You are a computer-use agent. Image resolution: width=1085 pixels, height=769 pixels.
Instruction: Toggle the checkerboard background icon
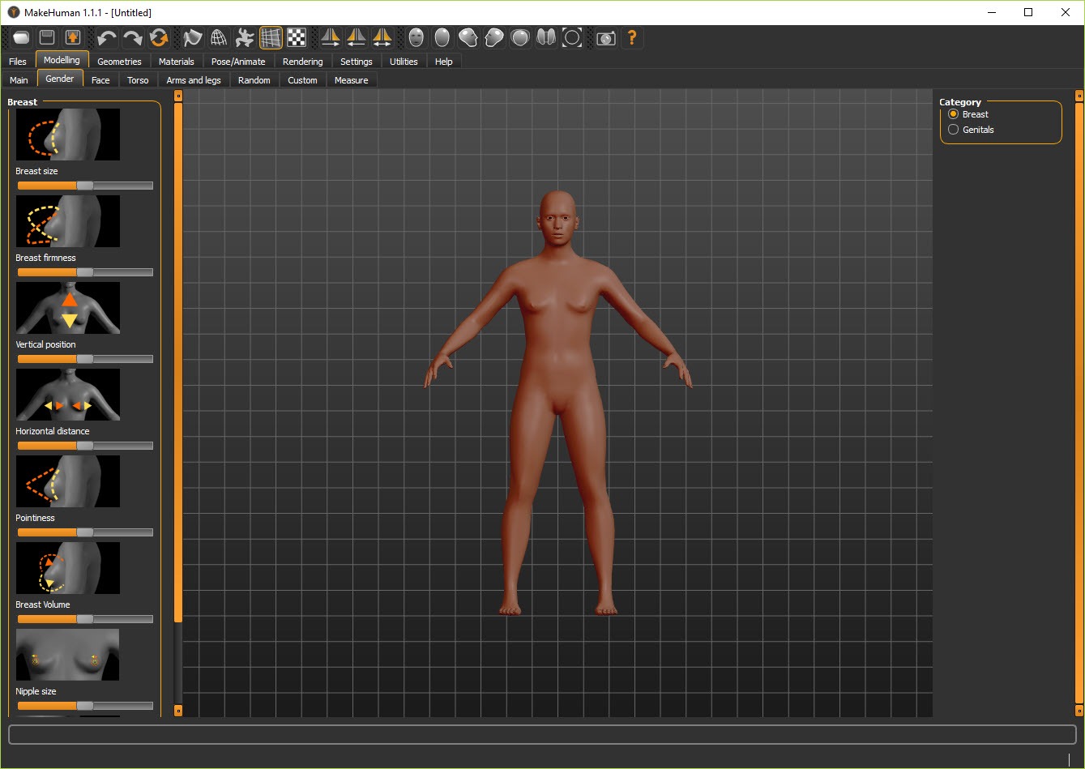297,38
